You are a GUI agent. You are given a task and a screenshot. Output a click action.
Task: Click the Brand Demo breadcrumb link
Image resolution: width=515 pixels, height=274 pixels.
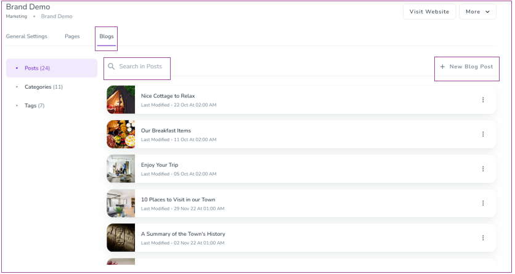click(57, 17)
